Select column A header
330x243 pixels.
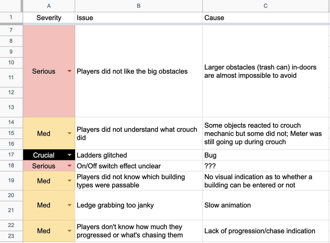[x=49, y=6]
